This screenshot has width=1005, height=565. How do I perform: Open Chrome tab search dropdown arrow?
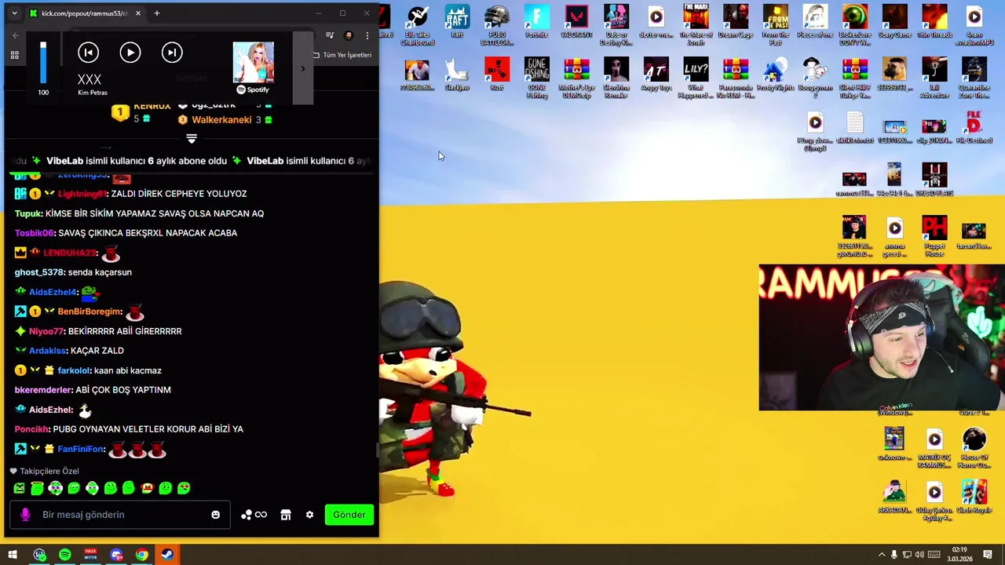pos(14,13)
